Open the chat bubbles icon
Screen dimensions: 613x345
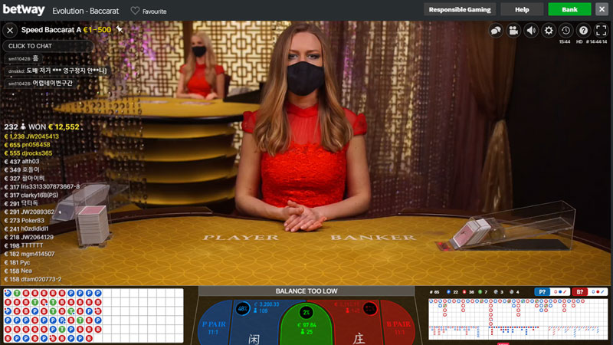pos(496,31)
